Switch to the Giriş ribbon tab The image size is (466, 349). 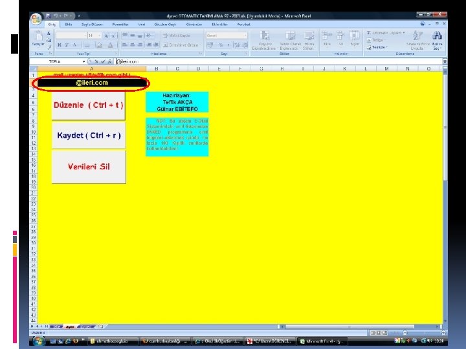click(52, 25)
